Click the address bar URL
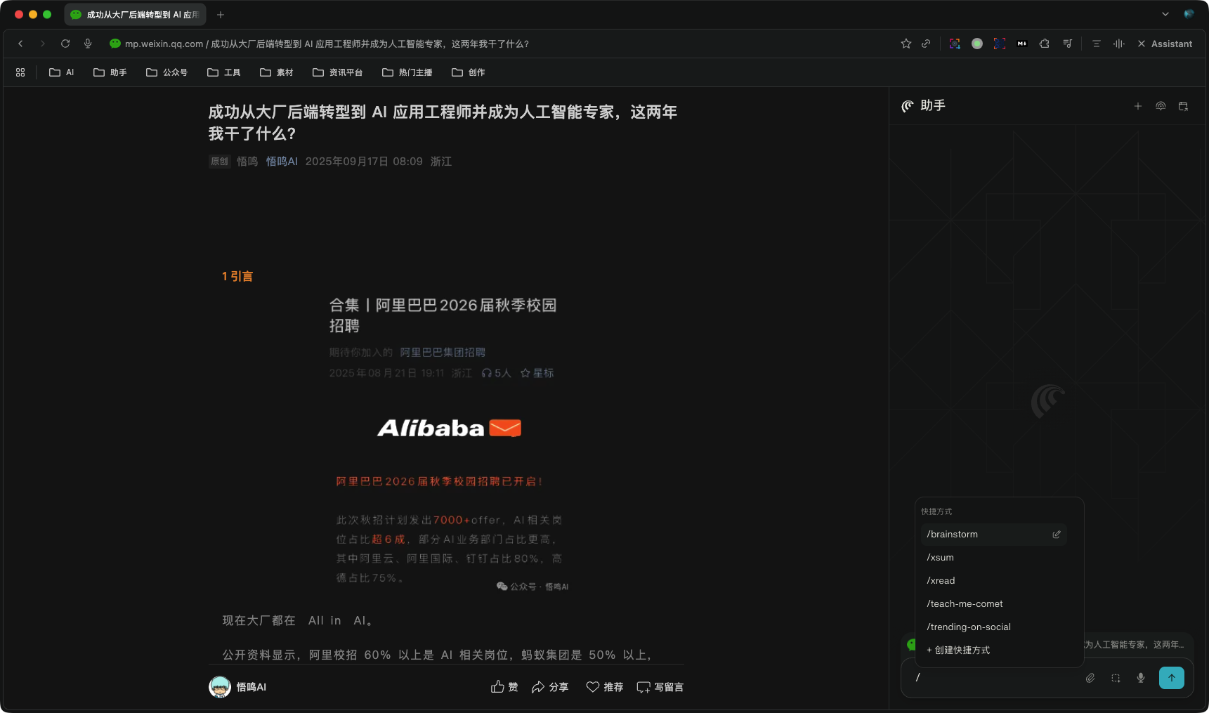This screenshot has width=1209, height=713. point(327,44)
